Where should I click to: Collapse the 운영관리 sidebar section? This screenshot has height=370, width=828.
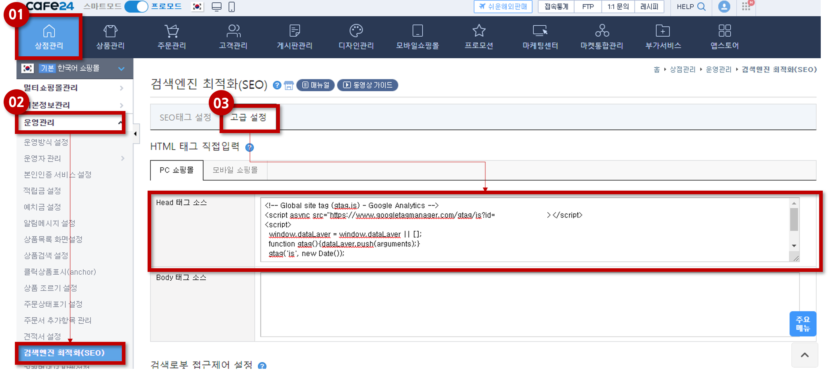[72, 122]
